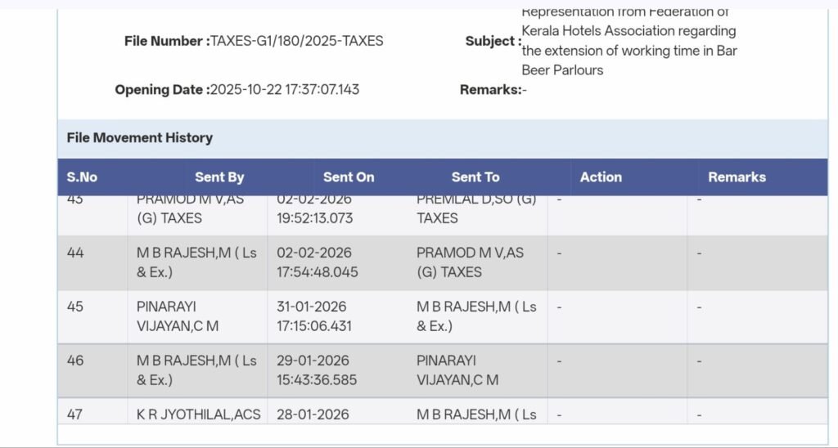Screen dimensions: 838x448
Task: Click the subject text about Kerala Hotels Association
Action: 628,41
